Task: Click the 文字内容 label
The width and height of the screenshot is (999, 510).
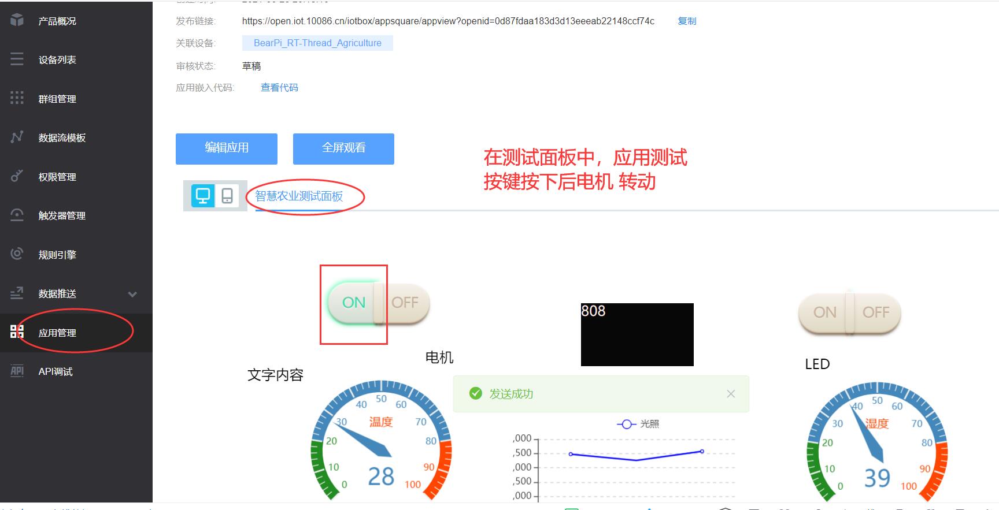Action: 275,375
